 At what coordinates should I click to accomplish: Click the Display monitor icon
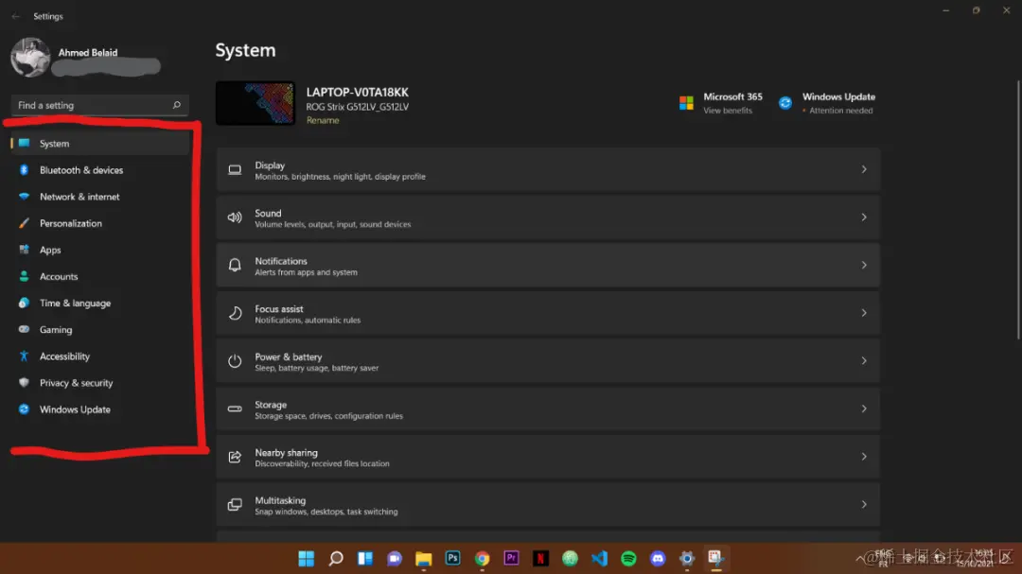tap(235, 170)
